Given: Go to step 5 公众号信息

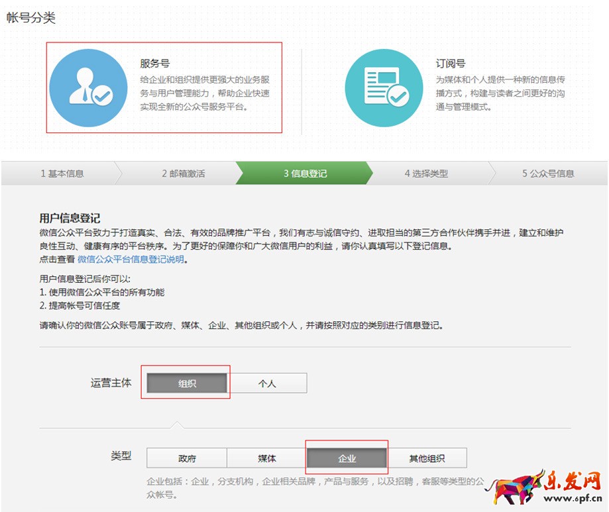Looking at the screenshot, I should tap(548, 174).
